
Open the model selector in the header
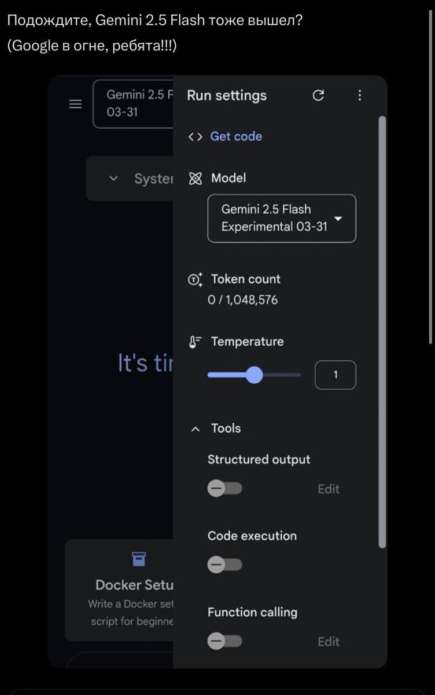134,104
